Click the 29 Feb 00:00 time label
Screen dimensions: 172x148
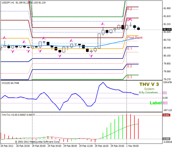[39, 146]
